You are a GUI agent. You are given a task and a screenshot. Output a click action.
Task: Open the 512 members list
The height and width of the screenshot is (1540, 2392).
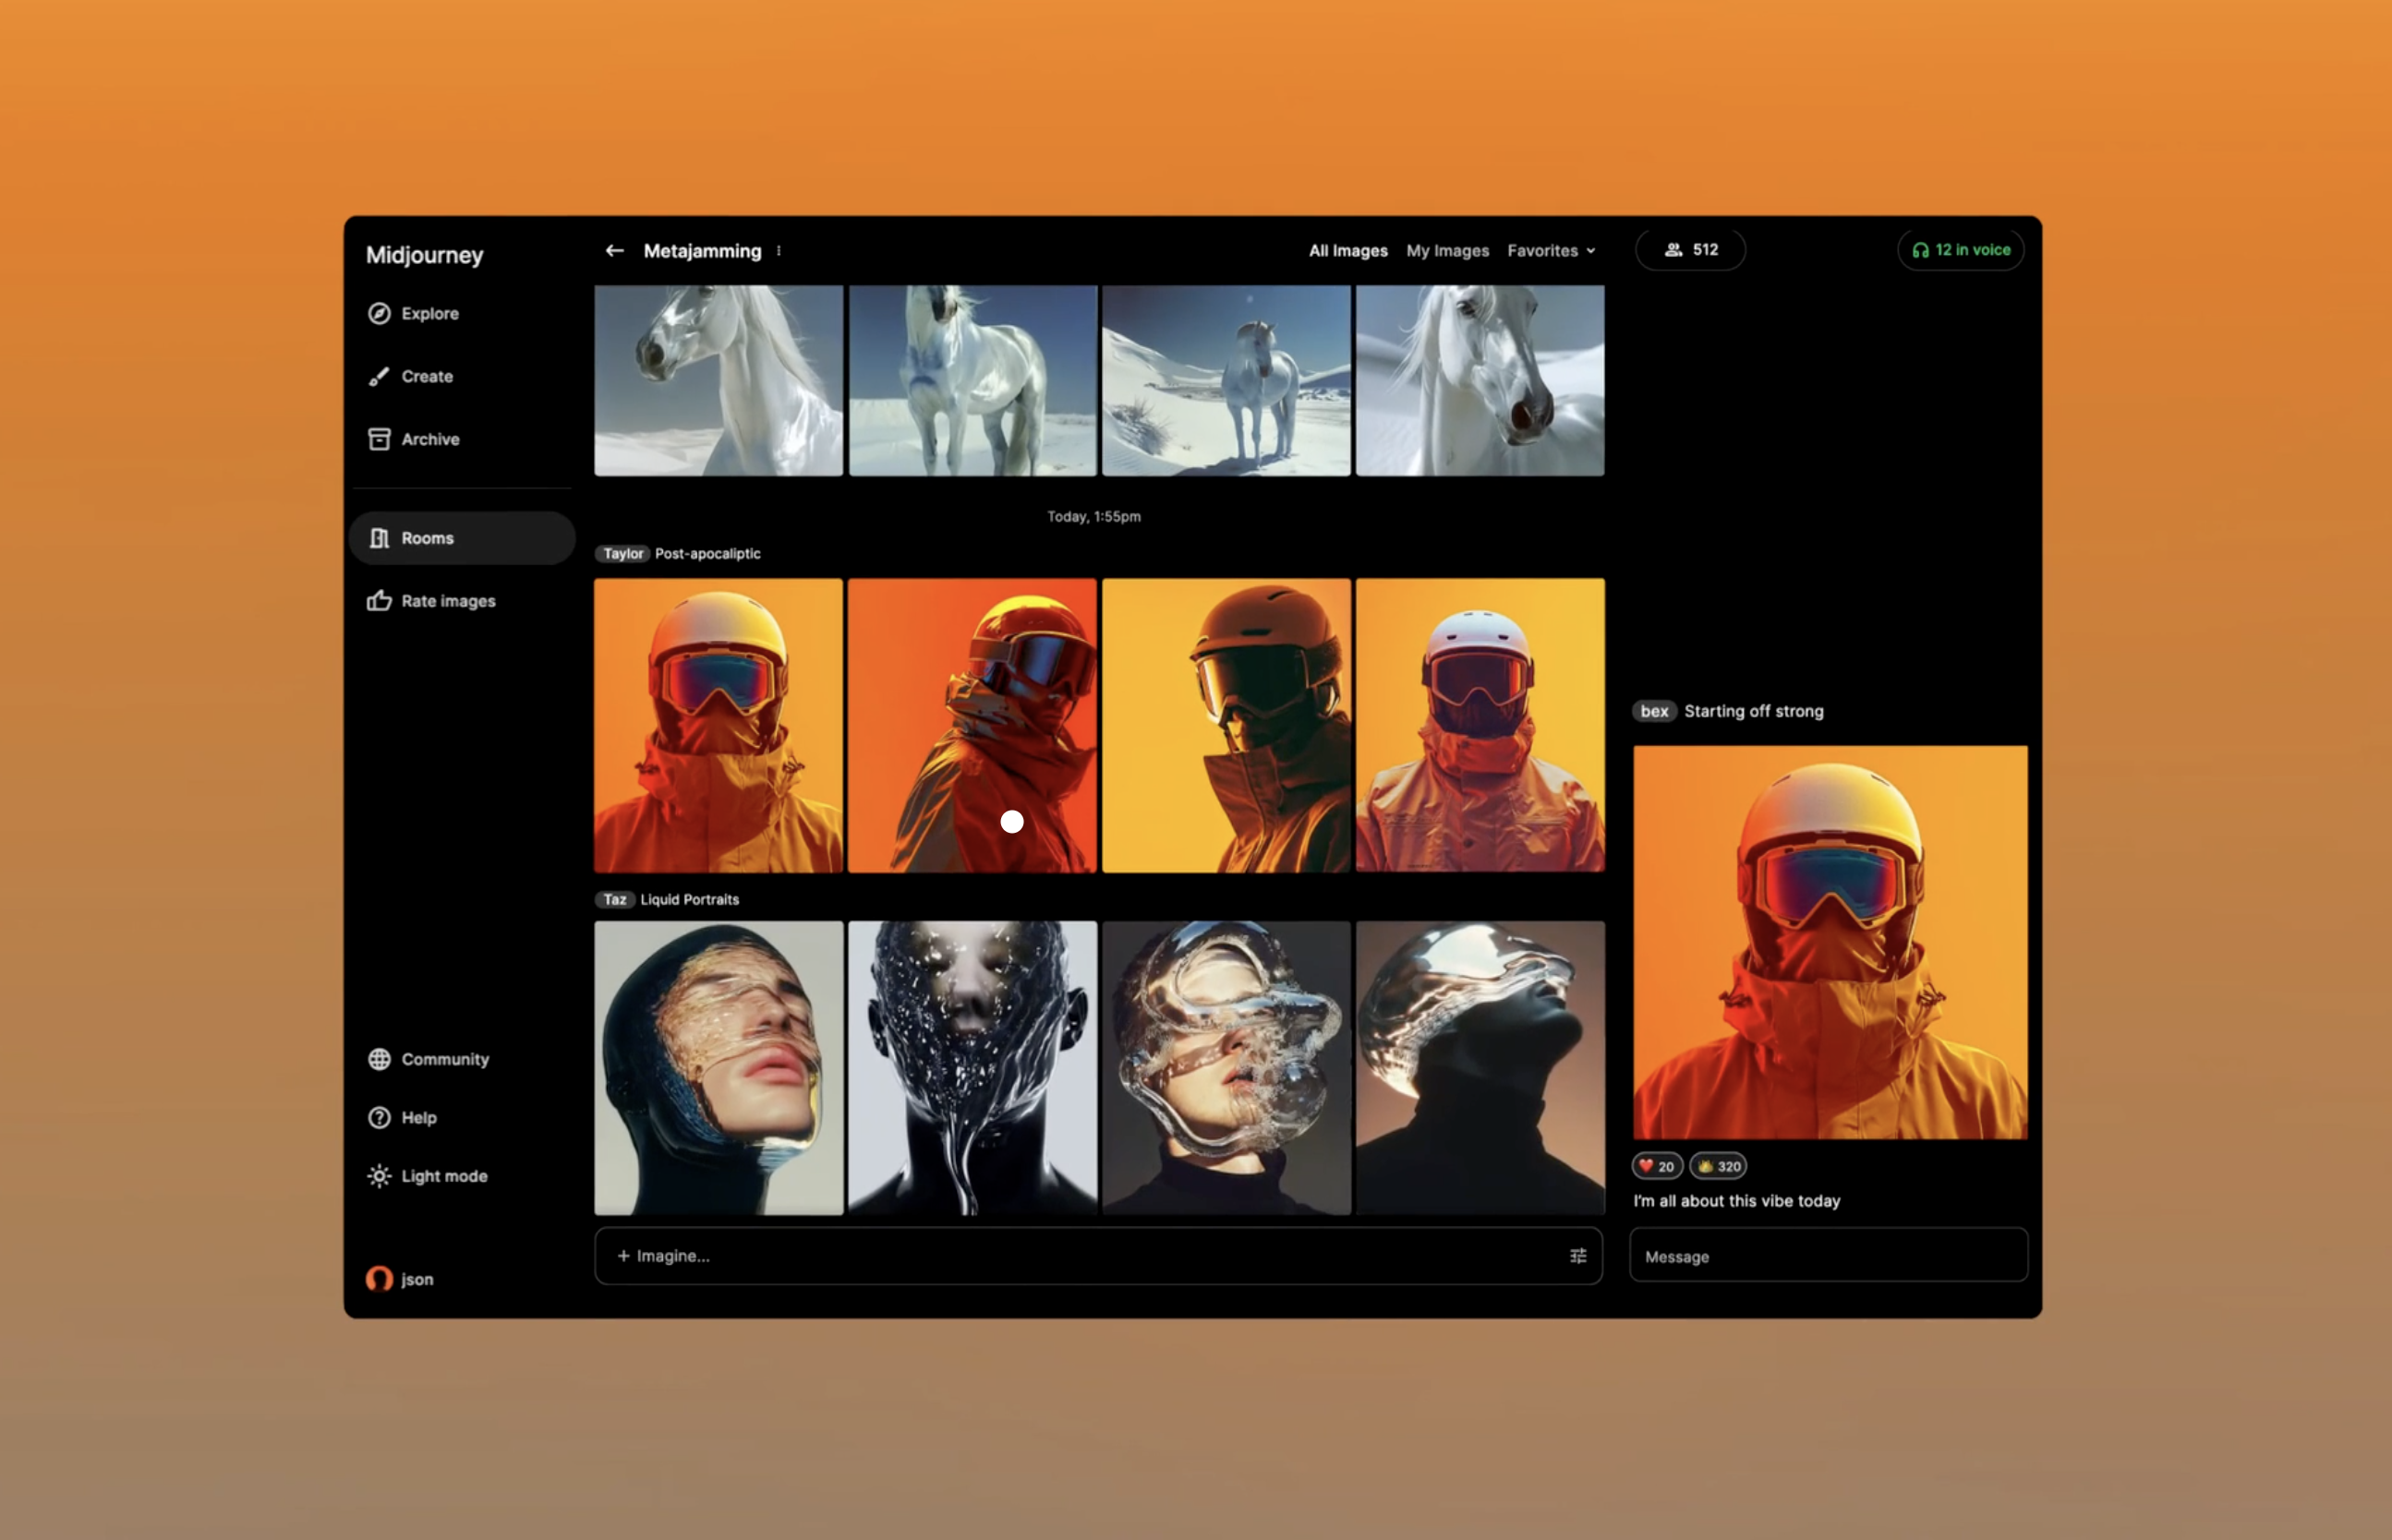coord(1690,250)
